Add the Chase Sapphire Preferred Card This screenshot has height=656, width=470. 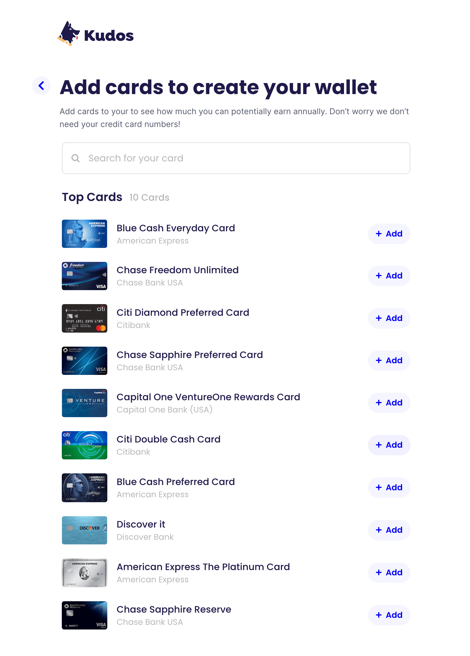coord(389,360)
